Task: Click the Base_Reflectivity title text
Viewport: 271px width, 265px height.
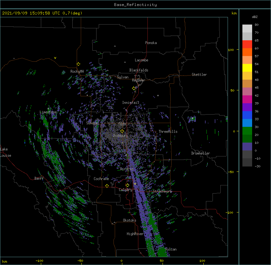Action: pyautogui.click(x=135, y=5)
